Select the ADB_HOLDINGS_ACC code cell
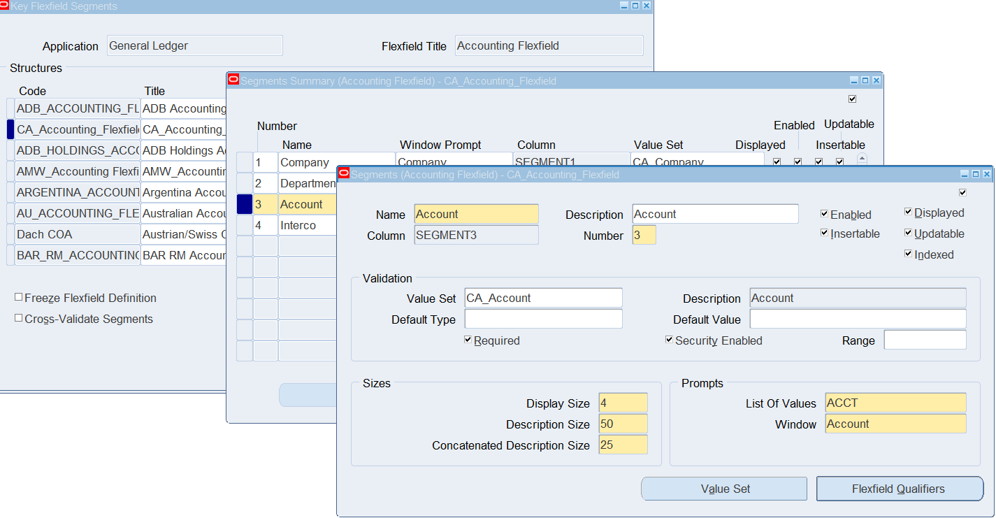996x518 pixels. pyautogui.click(x=78, y=150)
